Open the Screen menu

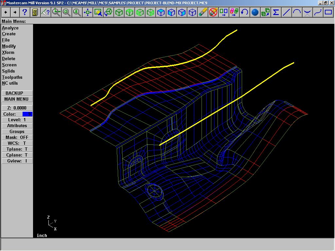[x=9, y=65]
